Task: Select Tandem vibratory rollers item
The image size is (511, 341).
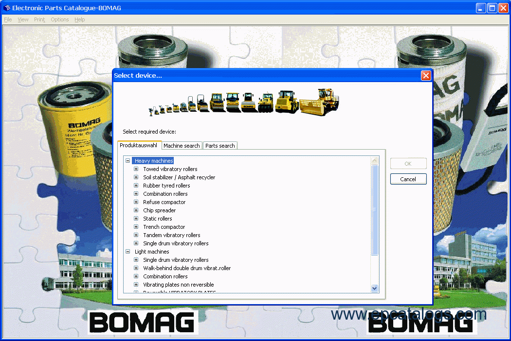Action: [172, 235]
